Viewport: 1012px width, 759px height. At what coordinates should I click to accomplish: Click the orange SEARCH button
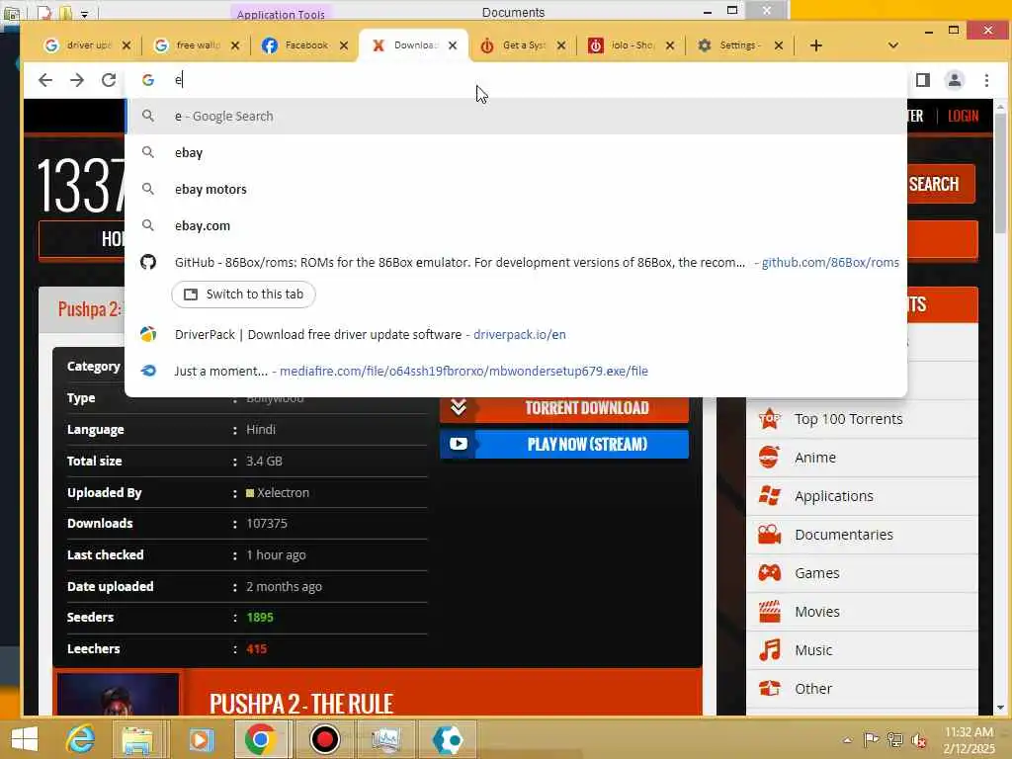(941, 184)
